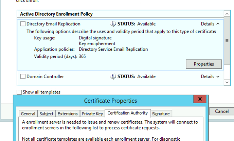Open the Extensions tab
The height and width of the screenshot is (141, 234).
coord(68,114)
